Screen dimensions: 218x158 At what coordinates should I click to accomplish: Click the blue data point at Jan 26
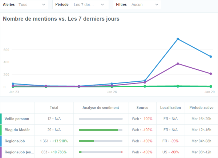pos(112,84)
